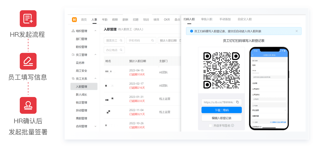The image size is (325, 149).
Task: Open 离职管理 in the sidebar
Action: (x=81, y=118)
